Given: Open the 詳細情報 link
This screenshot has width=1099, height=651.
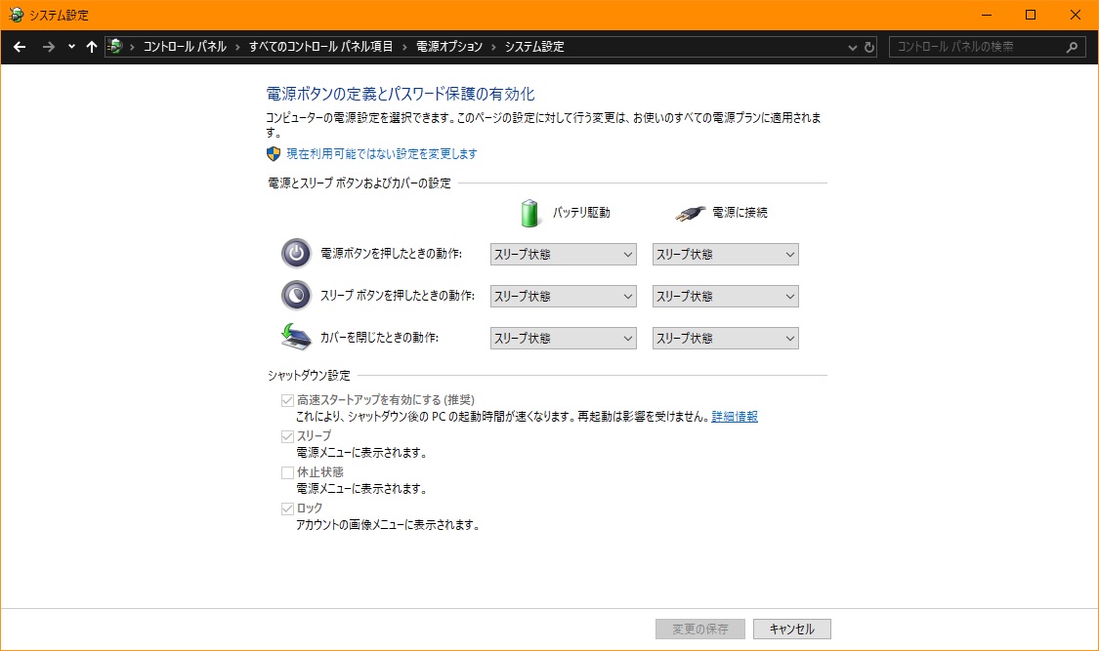Looking at the screenshot, I should [735, 417].
